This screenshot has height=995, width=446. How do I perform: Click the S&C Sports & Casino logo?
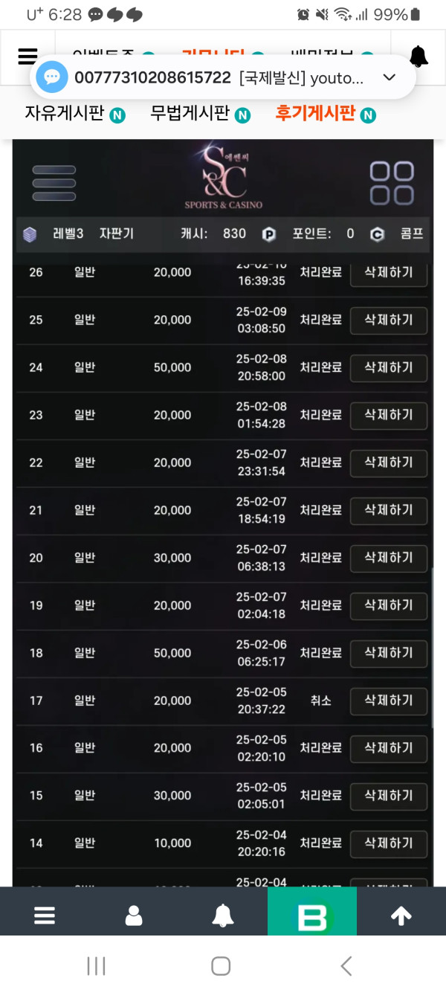(223, 178)
